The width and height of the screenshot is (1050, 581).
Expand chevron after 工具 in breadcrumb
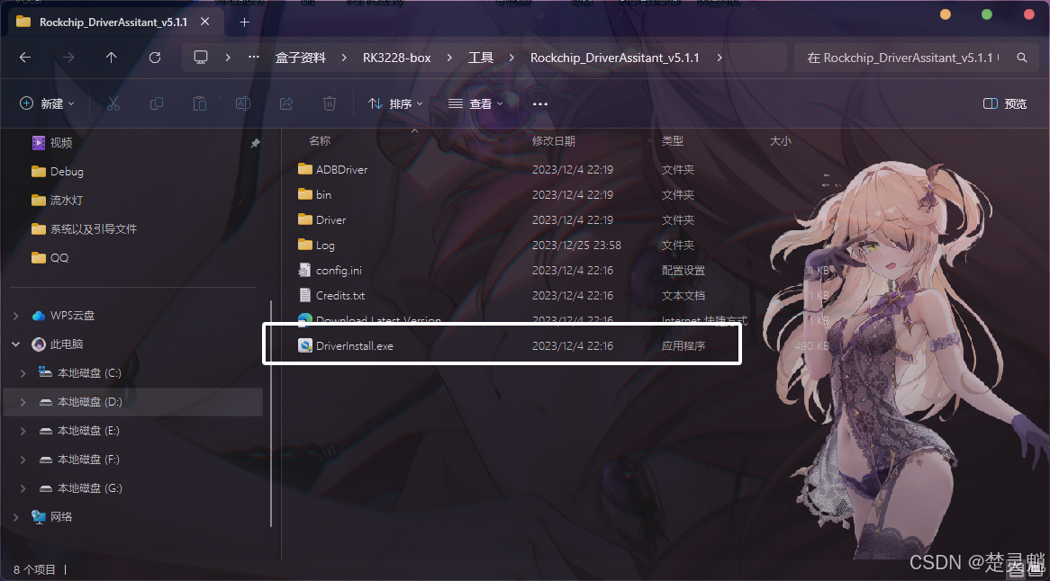tap(511, 58)
